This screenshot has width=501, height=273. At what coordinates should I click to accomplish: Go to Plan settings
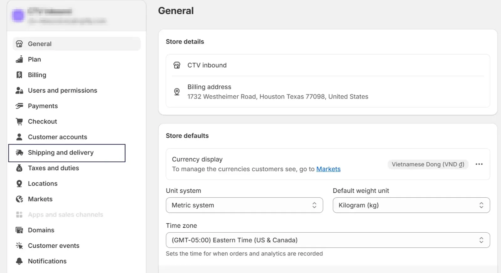77,59
